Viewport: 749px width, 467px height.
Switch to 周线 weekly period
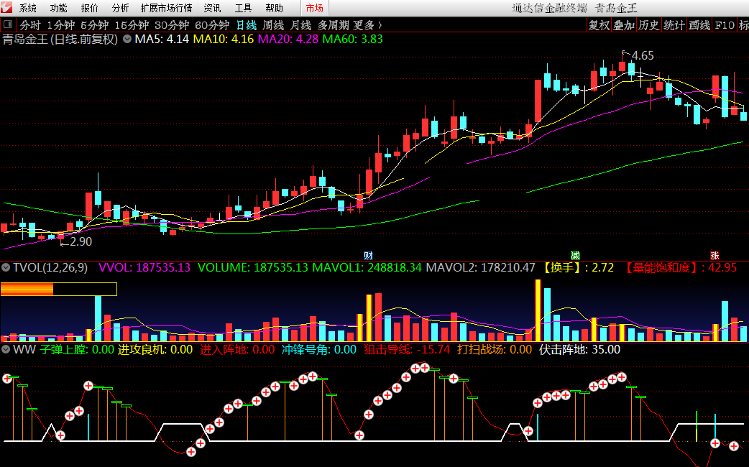click(x=272, y=25)
